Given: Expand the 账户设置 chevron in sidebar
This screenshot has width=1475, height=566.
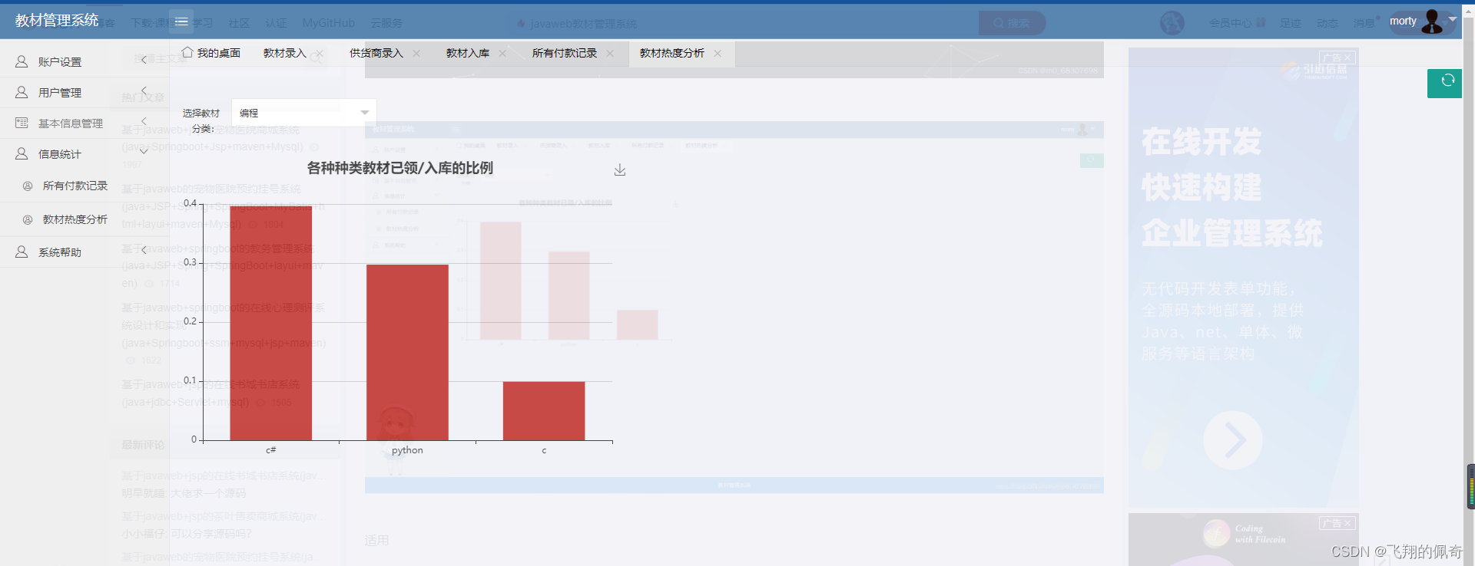Looking at the screenshot, I should 144,60.
